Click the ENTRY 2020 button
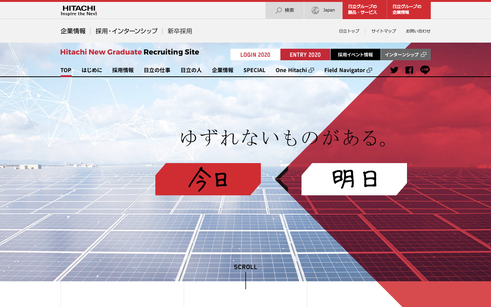491x307 pixels. coord(305,54)
